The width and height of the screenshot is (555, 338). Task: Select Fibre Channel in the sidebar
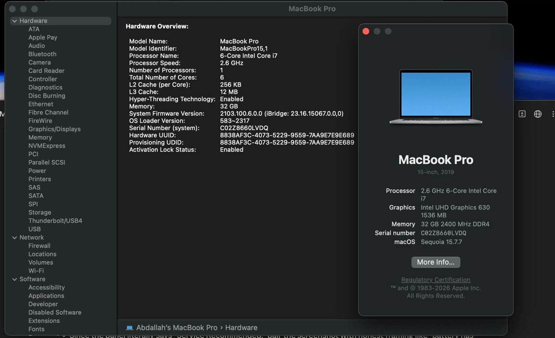[x=48, y=112]
